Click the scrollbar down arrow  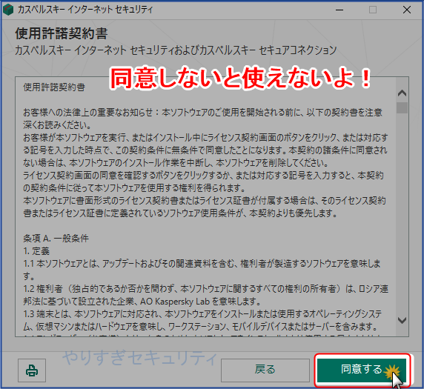(x=402, y=320)
